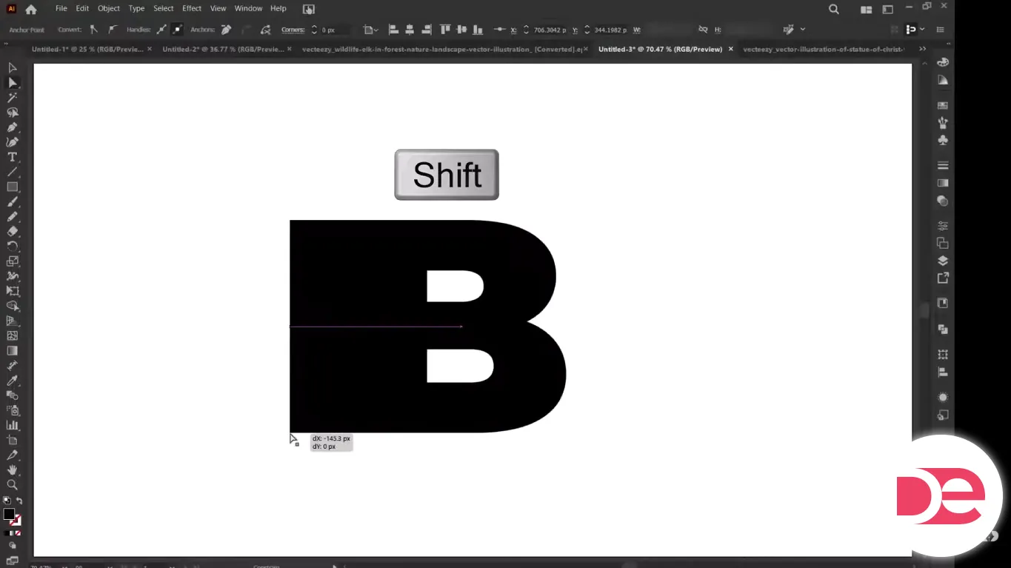The height and width of the screenshot is (568, 1011).
Task: Align selected points to vertical top
Action: coord(445,30)
